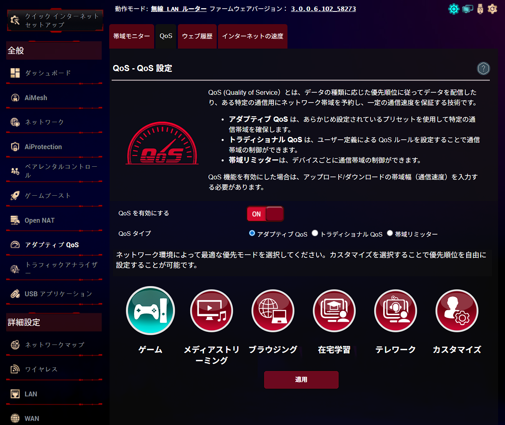
Task: Click the ダッシュボード sidebar icon
Action: coord(15,73)
